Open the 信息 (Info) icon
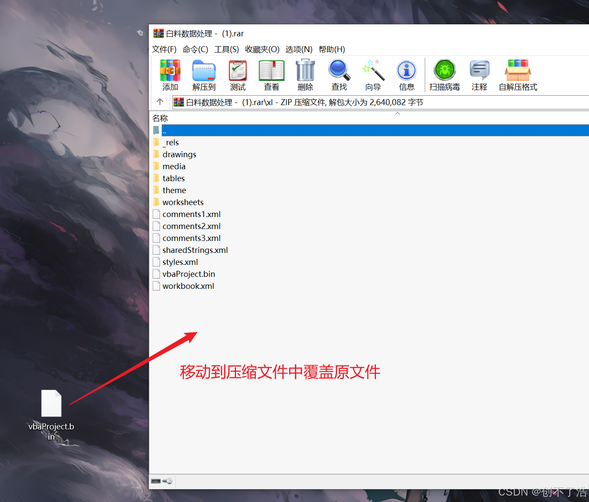 click(406, 70)
